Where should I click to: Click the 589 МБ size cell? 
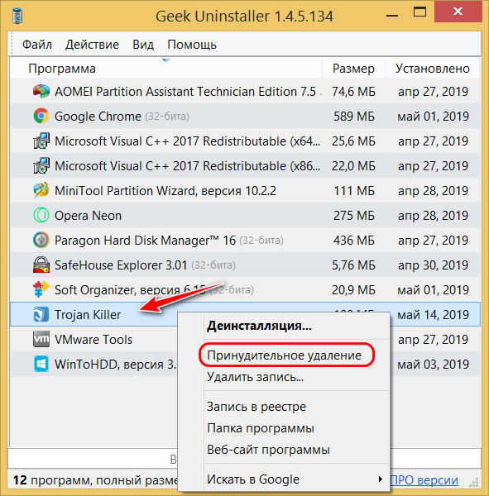tap(354, 116)
